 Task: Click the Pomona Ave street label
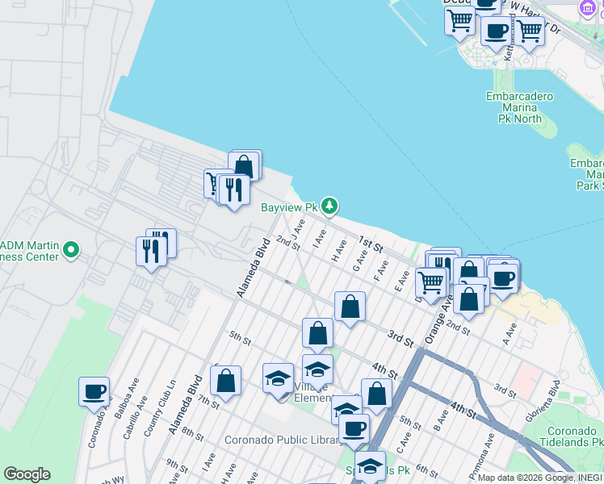click(481, 457)
